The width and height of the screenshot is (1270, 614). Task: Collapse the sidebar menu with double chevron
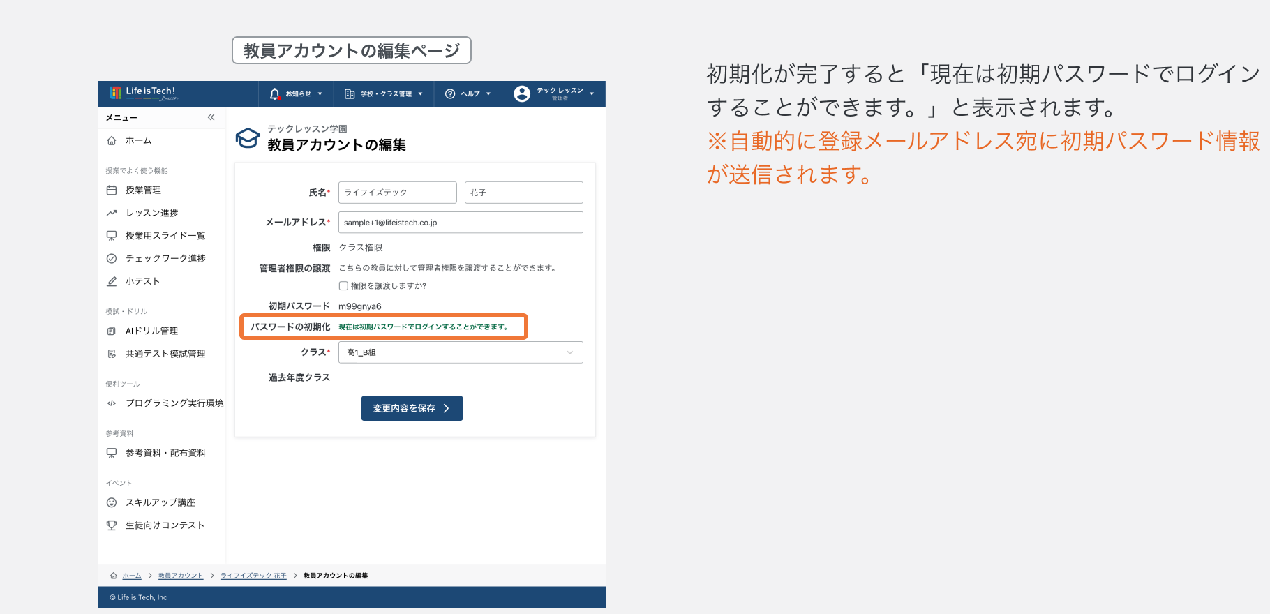pyautogui.click(x=211, y=117)
